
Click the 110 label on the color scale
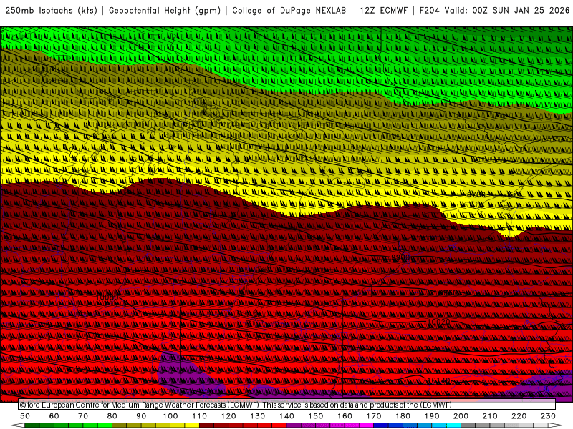pos(199,416)
